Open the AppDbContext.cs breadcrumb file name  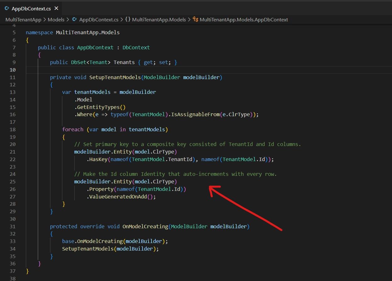98,19
